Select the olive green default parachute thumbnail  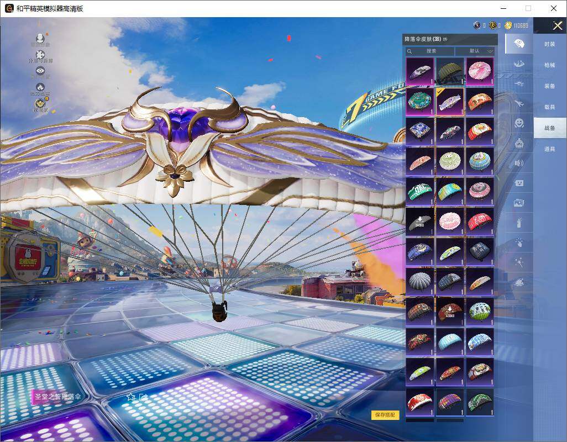pyautogui.click(x=450, y=71)
